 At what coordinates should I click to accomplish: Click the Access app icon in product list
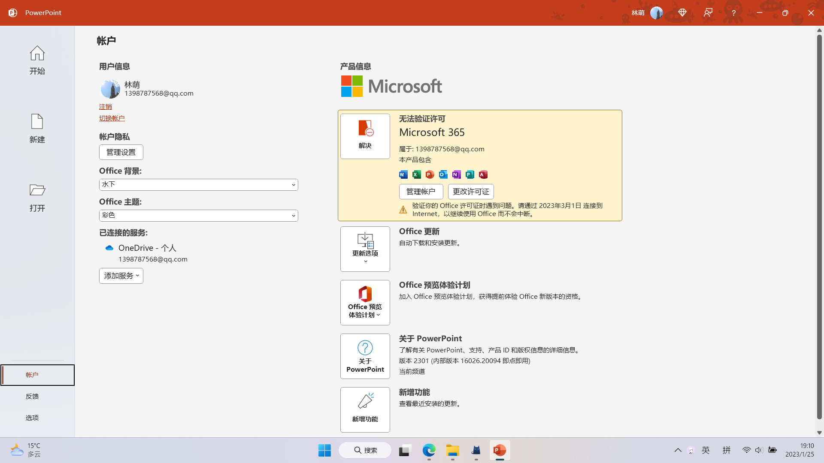(x=483, y=174)
